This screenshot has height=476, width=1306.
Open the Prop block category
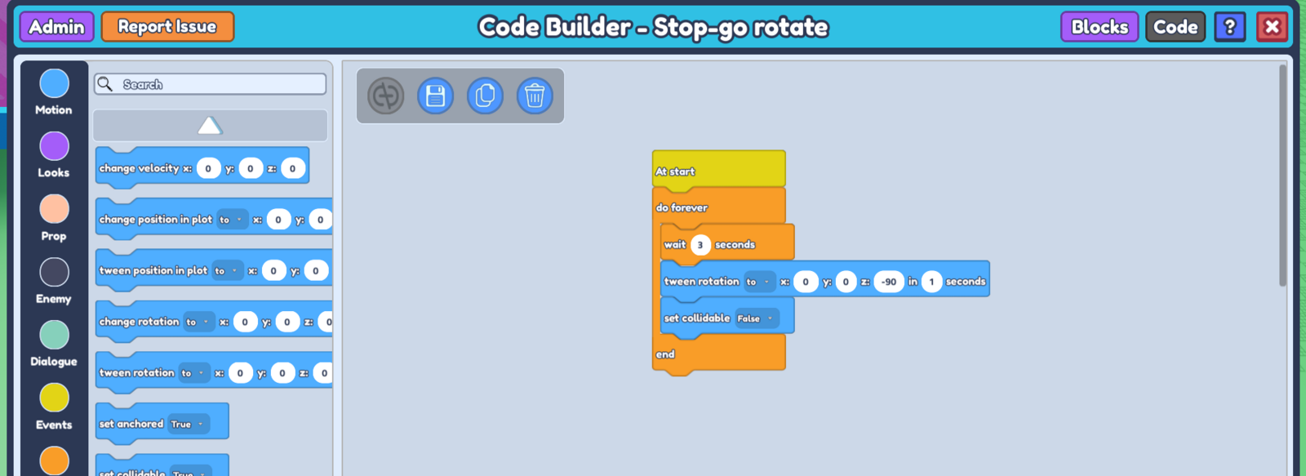[x=55, y=210]
